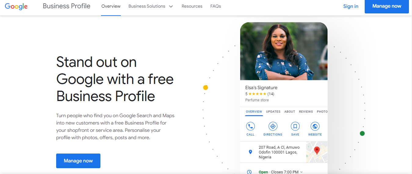
Task: Select the Overview nav tab
Action: tap(111, 6)
